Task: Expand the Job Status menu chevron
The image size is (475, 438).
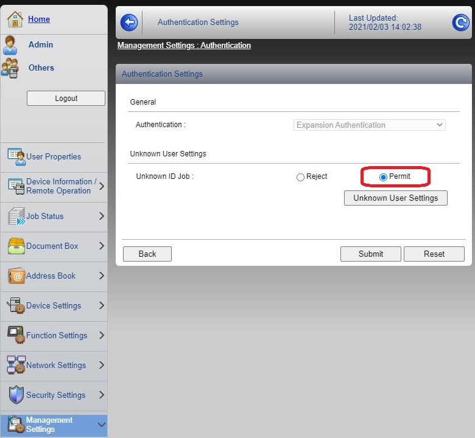Action: pyautogui.click(x=101, y=216)
